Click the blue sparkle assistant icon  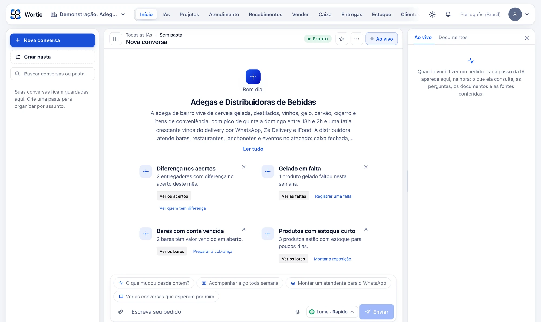tap(253, 77)
